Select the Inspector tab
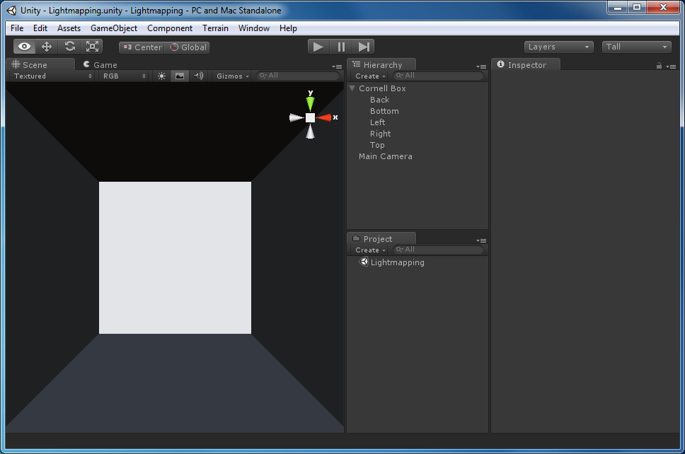 (x=526, y=64)
